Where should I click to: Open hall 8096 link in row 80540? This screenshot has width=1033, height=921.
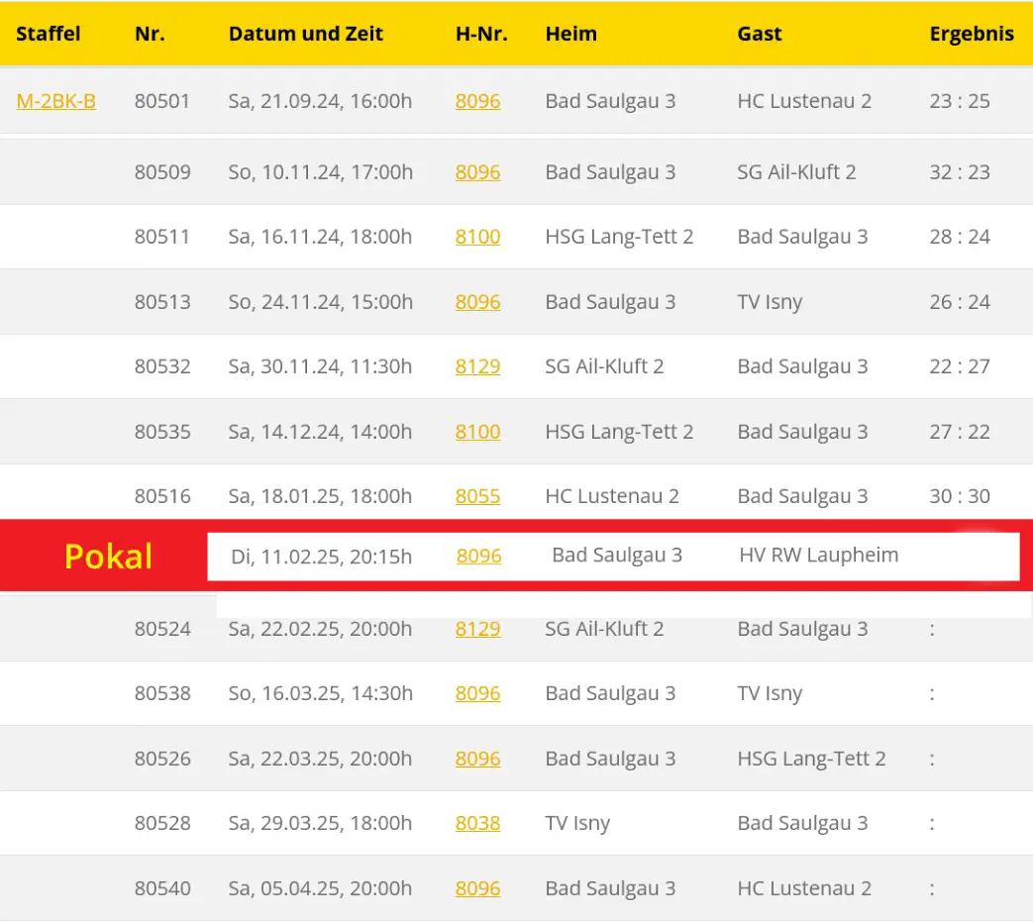[477, 888]
